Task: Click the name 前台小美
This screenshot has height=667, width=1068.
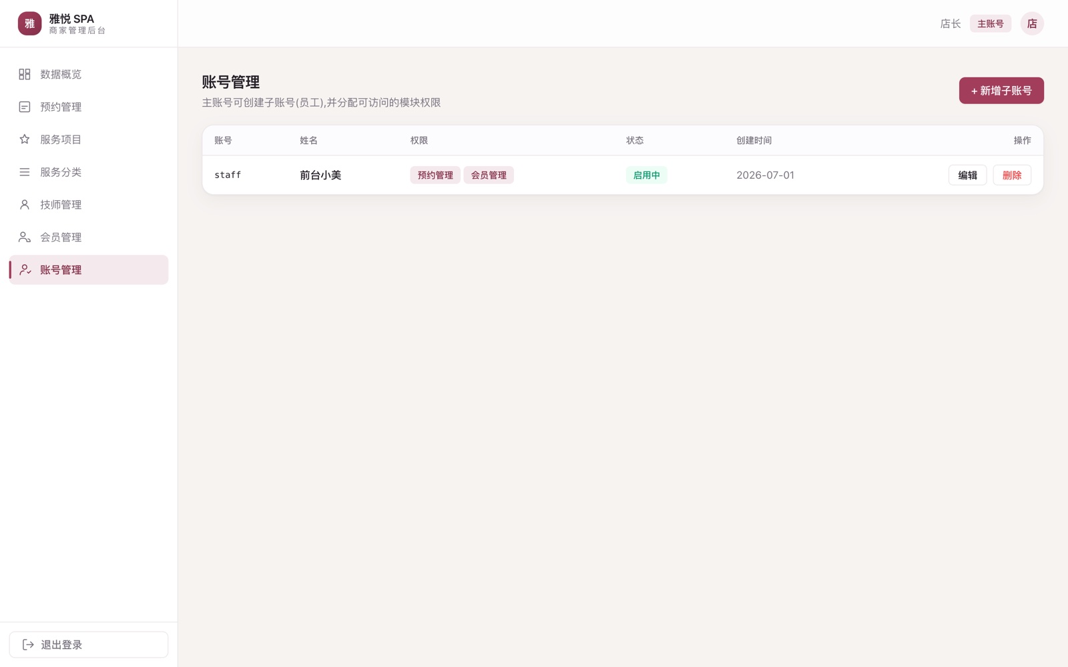Action: 320,175
